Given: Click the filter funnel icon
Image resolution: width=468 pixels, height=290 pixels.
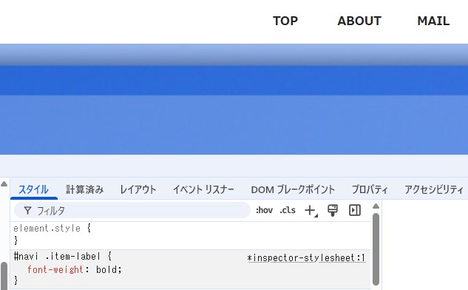Looking at the screenshot, I should tap(27, 211).
